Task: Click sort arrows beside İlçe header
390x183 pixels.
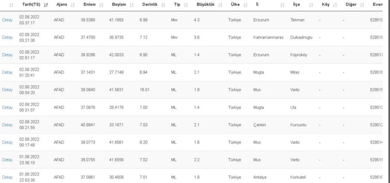Action: [x=311, y=5]
